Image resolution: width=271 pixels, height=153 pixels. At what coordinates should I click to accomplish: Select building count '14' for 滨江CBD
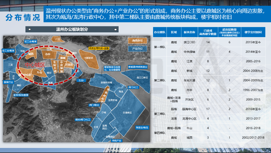click(x=208, y=42)
